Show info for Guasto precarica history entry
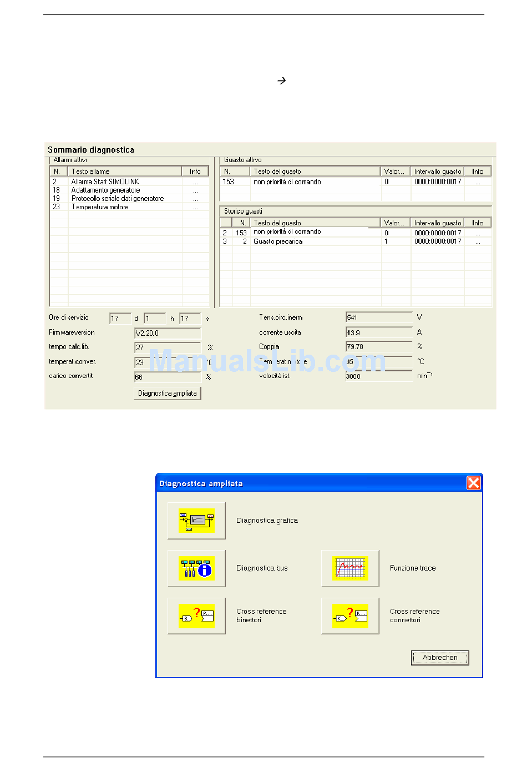The height and width of the screenshot is (782, 527). (478, 242)
